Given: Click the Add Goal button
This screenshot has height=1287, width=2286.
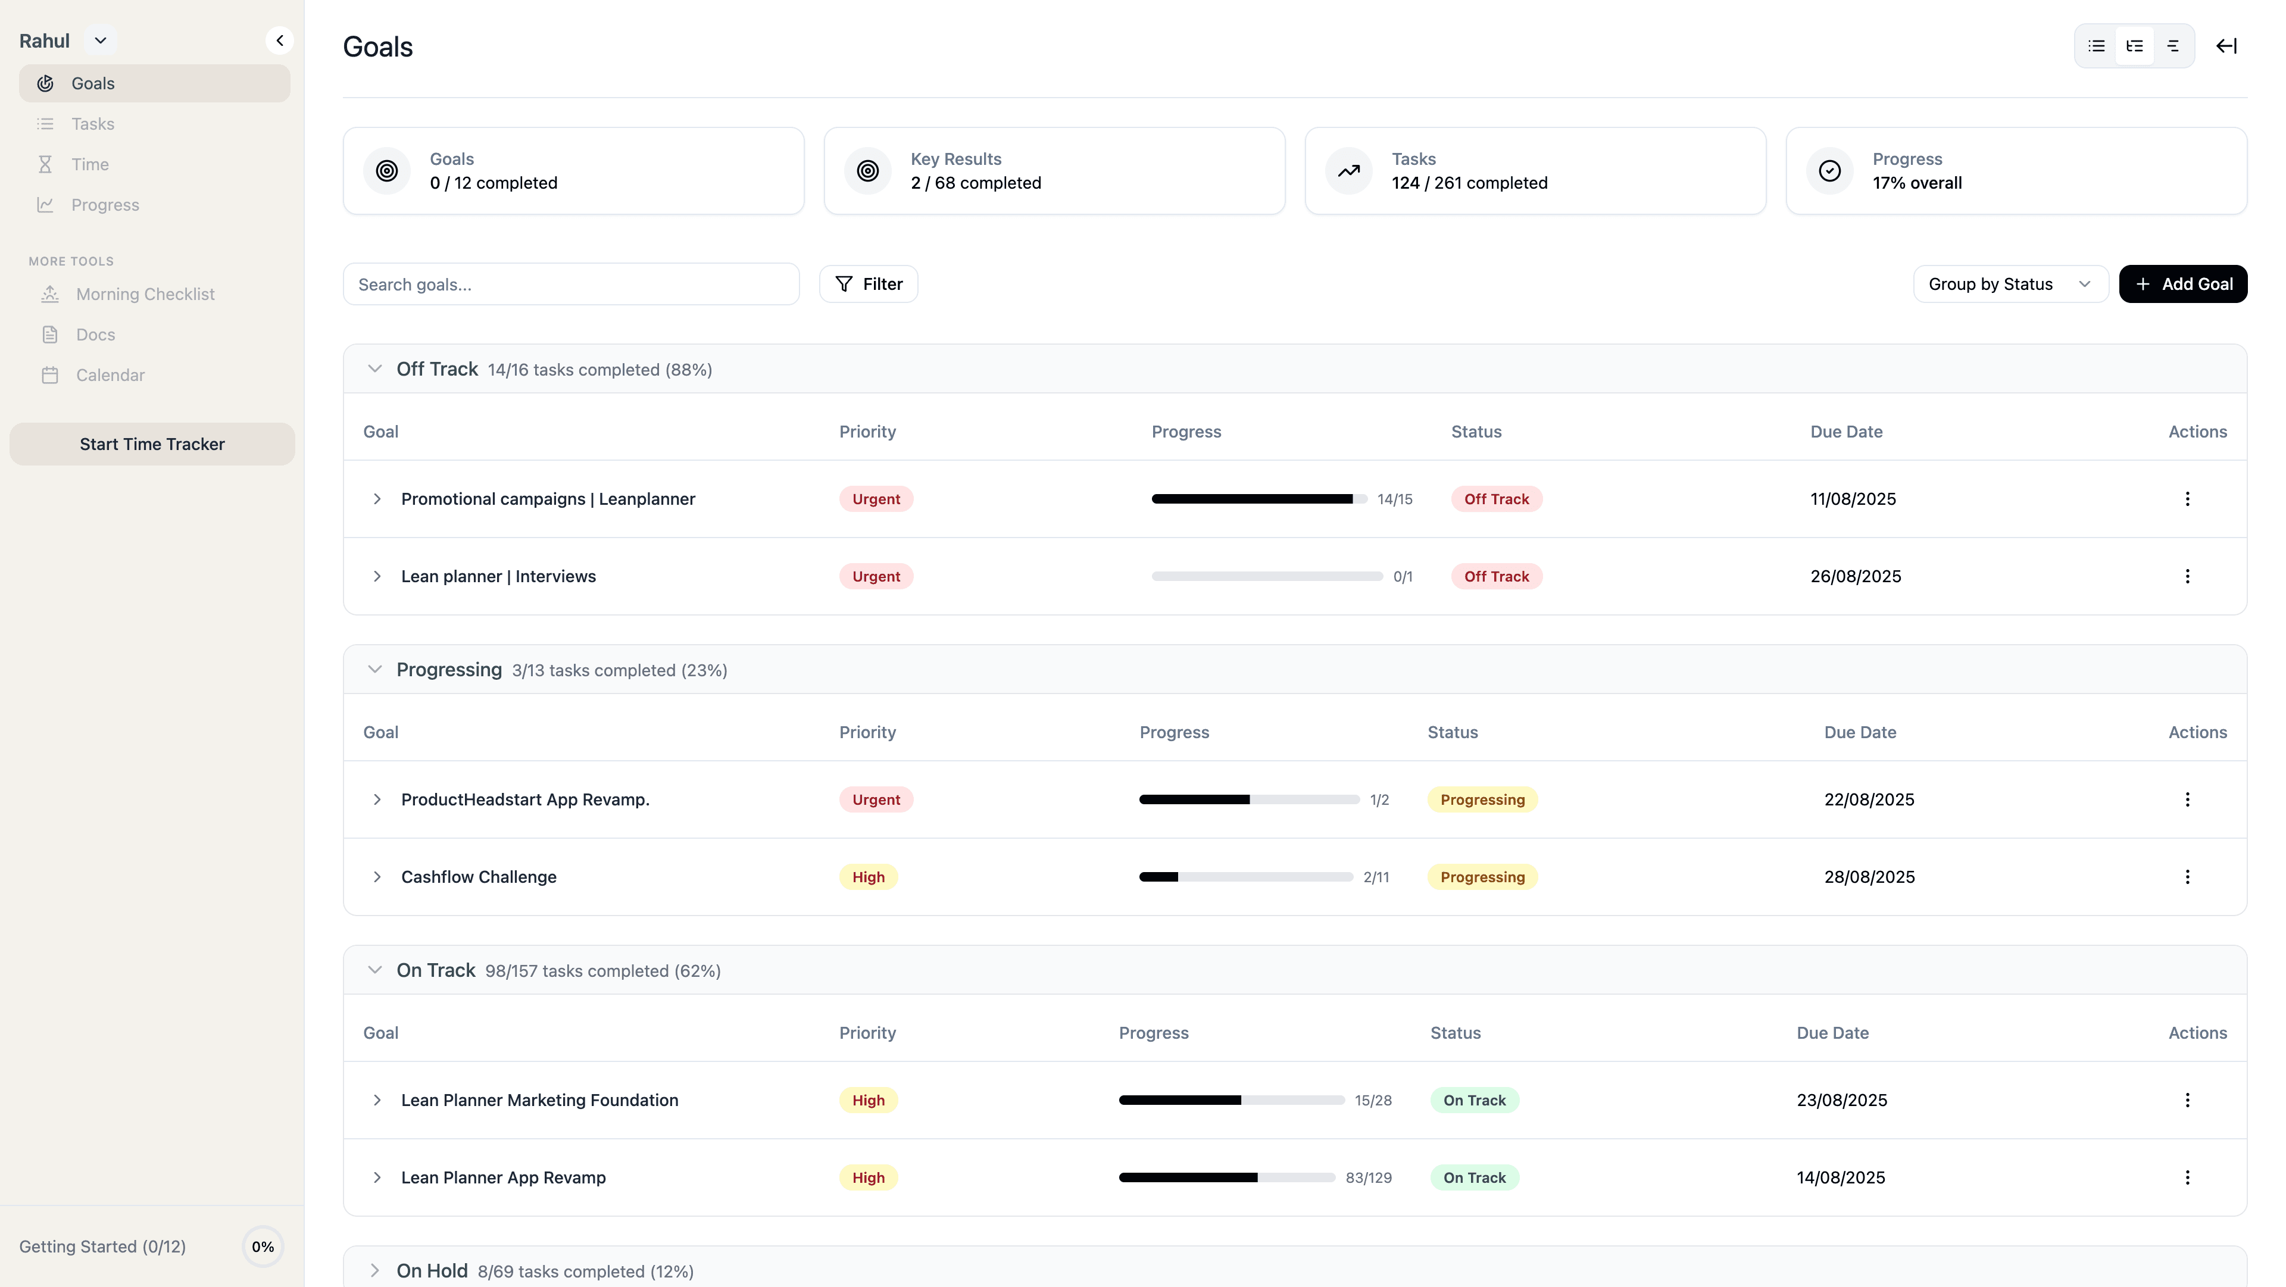Looking at the screenshot, I should [x=2183, y=283].
